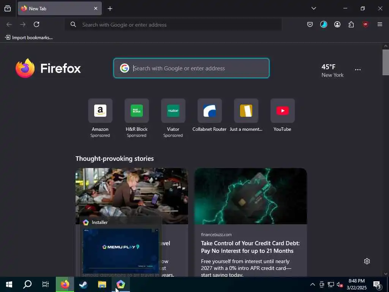Open weather 45°F New York widget
The image size is (389, 292).
332,70
